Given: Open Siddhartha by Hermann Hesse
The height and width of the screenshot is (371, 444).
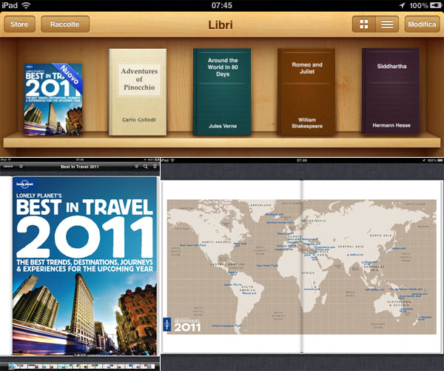Looking at the screenshot, I should 391,92.
